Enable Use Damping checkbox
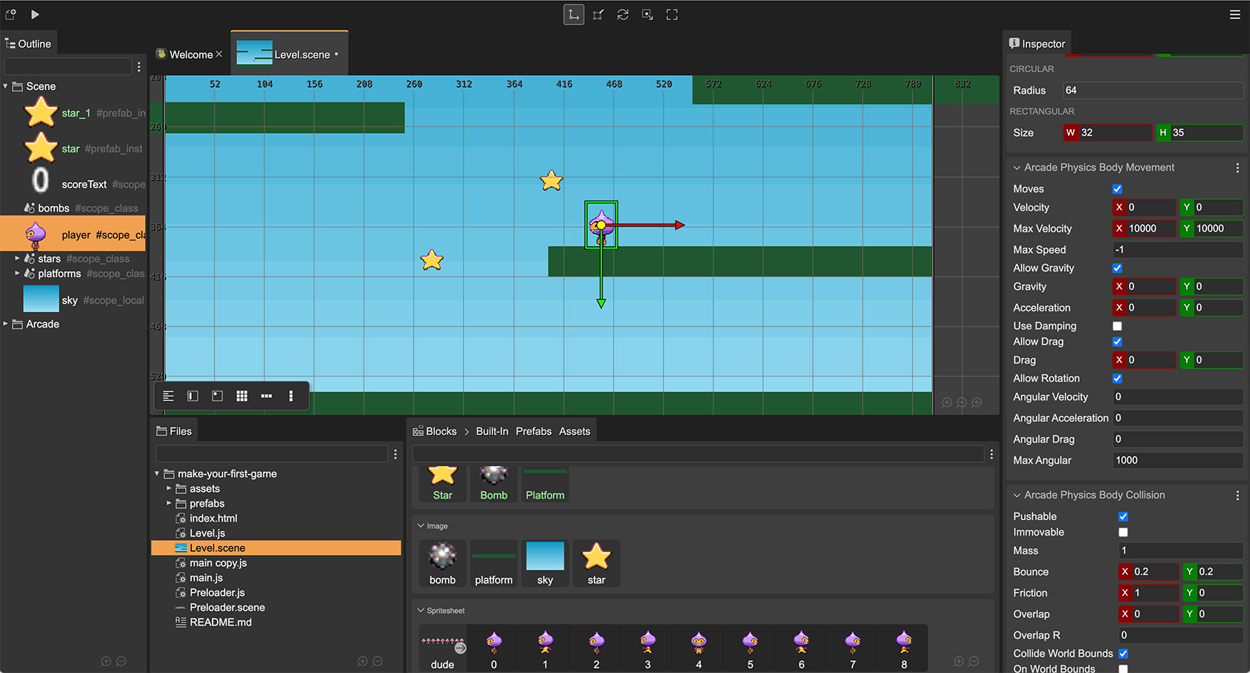This screenshot has height=673, width=1250. [x=1117, y=326]
